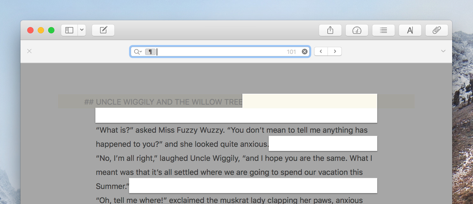473x204 pixels.
Task: Create a new sheet with compose icon
Action: 103,30
